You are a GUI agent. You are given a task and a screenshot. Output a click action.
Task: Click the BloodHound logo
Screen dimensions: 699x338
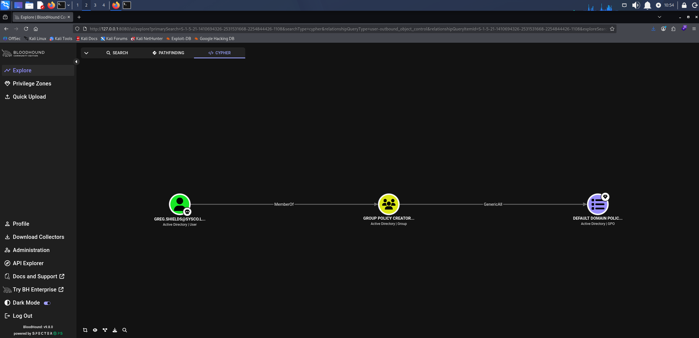[24, 53]
